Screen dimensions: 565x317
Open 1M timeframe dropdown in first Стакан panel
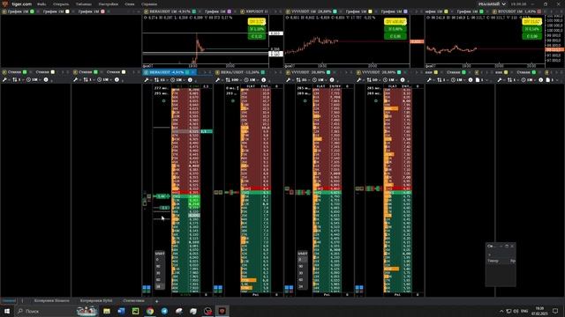coord(34,80)
